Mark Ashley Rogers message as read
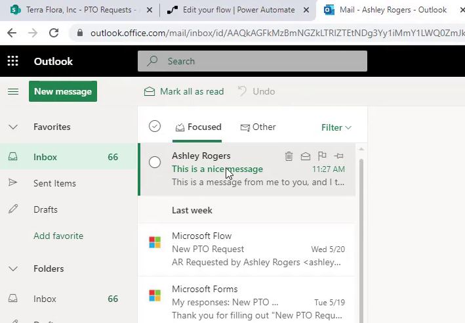Screen dimensions: 465x323 coord(306,156)
